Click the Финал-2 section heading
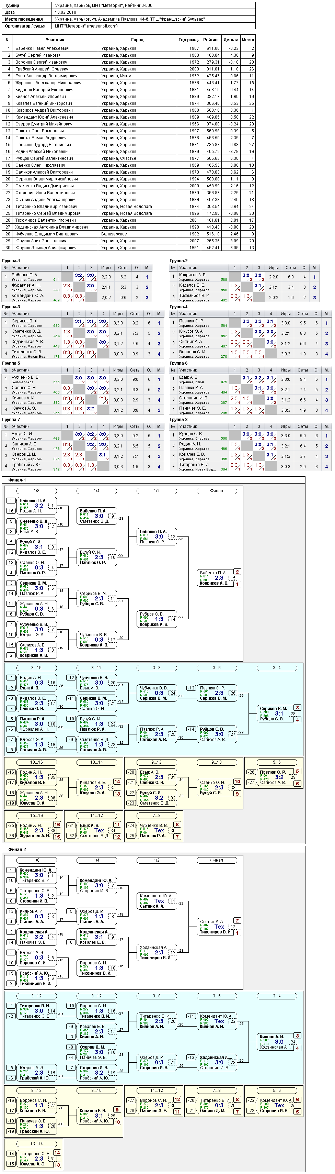The image size is (335, 1174). [17, 850]
